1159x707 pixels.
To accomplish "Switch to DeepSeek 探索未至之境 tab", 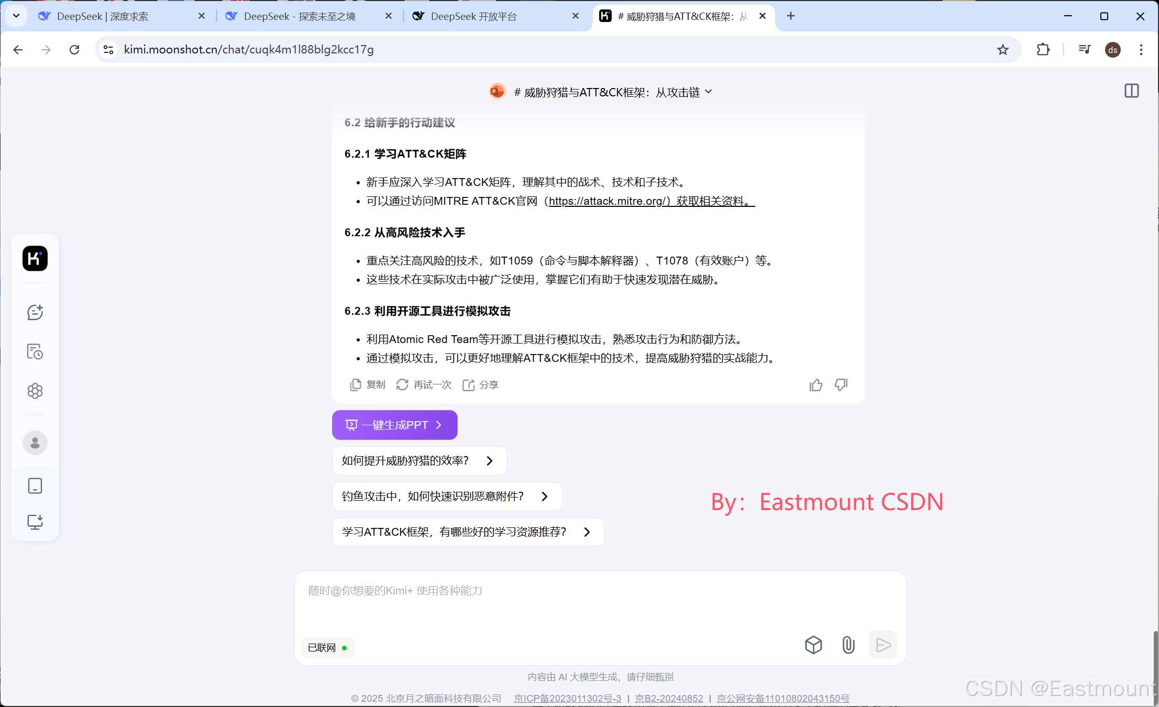I will (300, 16).
